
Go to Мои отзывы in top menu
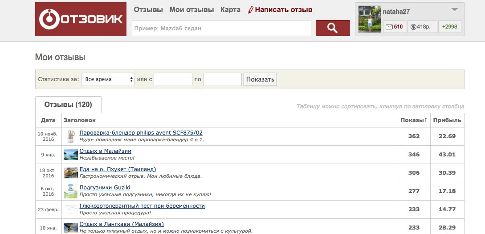point(192,10)
